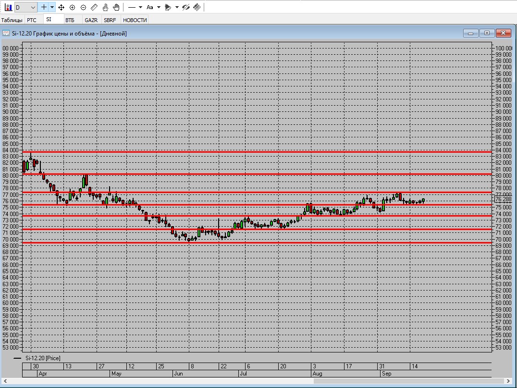Switch to the РТС tab
The height and width of the screenshot is (388, 517).
coord(32,20)
